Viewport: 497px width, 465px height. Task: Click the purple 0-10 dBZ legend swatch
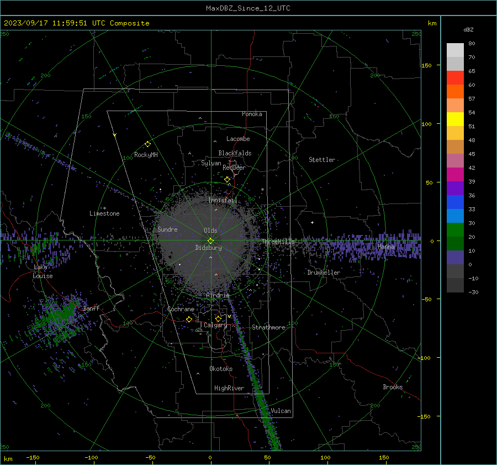[x=455, y=258]
